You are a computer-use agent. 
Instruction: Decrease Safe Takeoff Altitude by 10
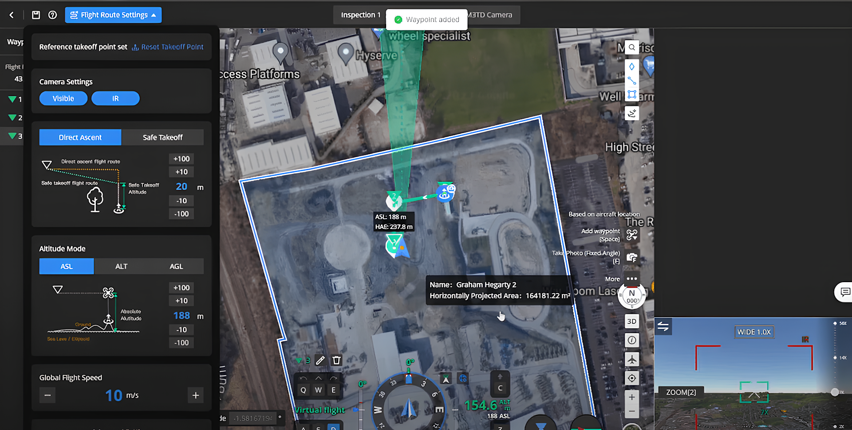181,201
